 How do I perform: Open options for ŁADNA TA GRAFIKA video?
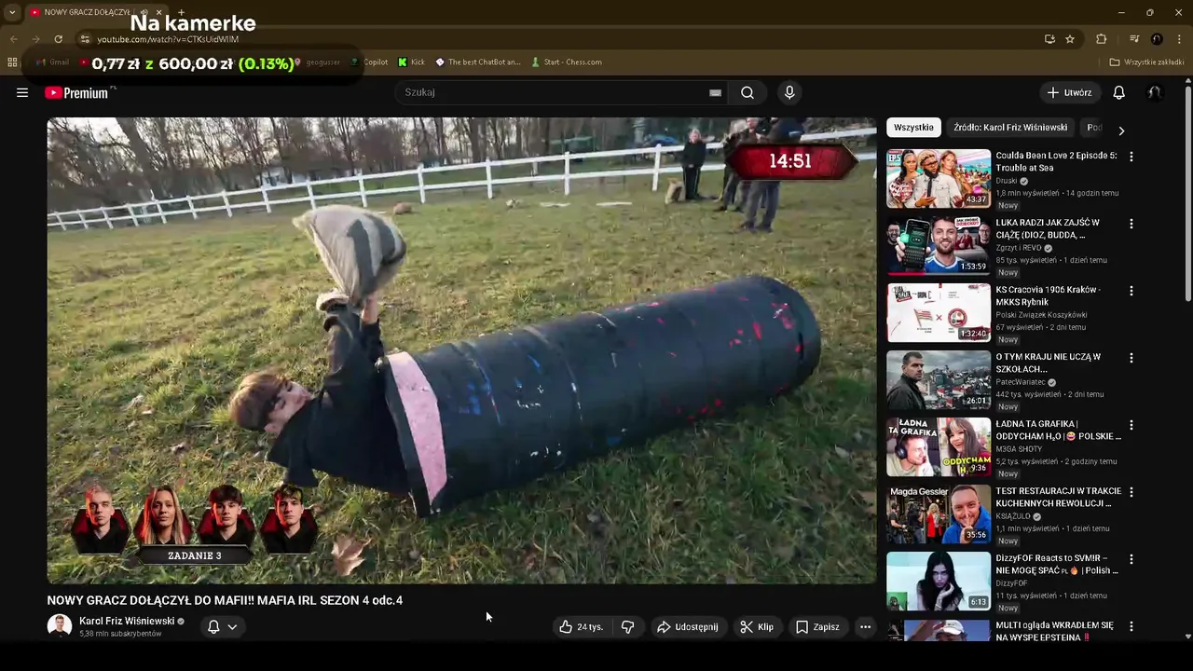coord(1131,425)
